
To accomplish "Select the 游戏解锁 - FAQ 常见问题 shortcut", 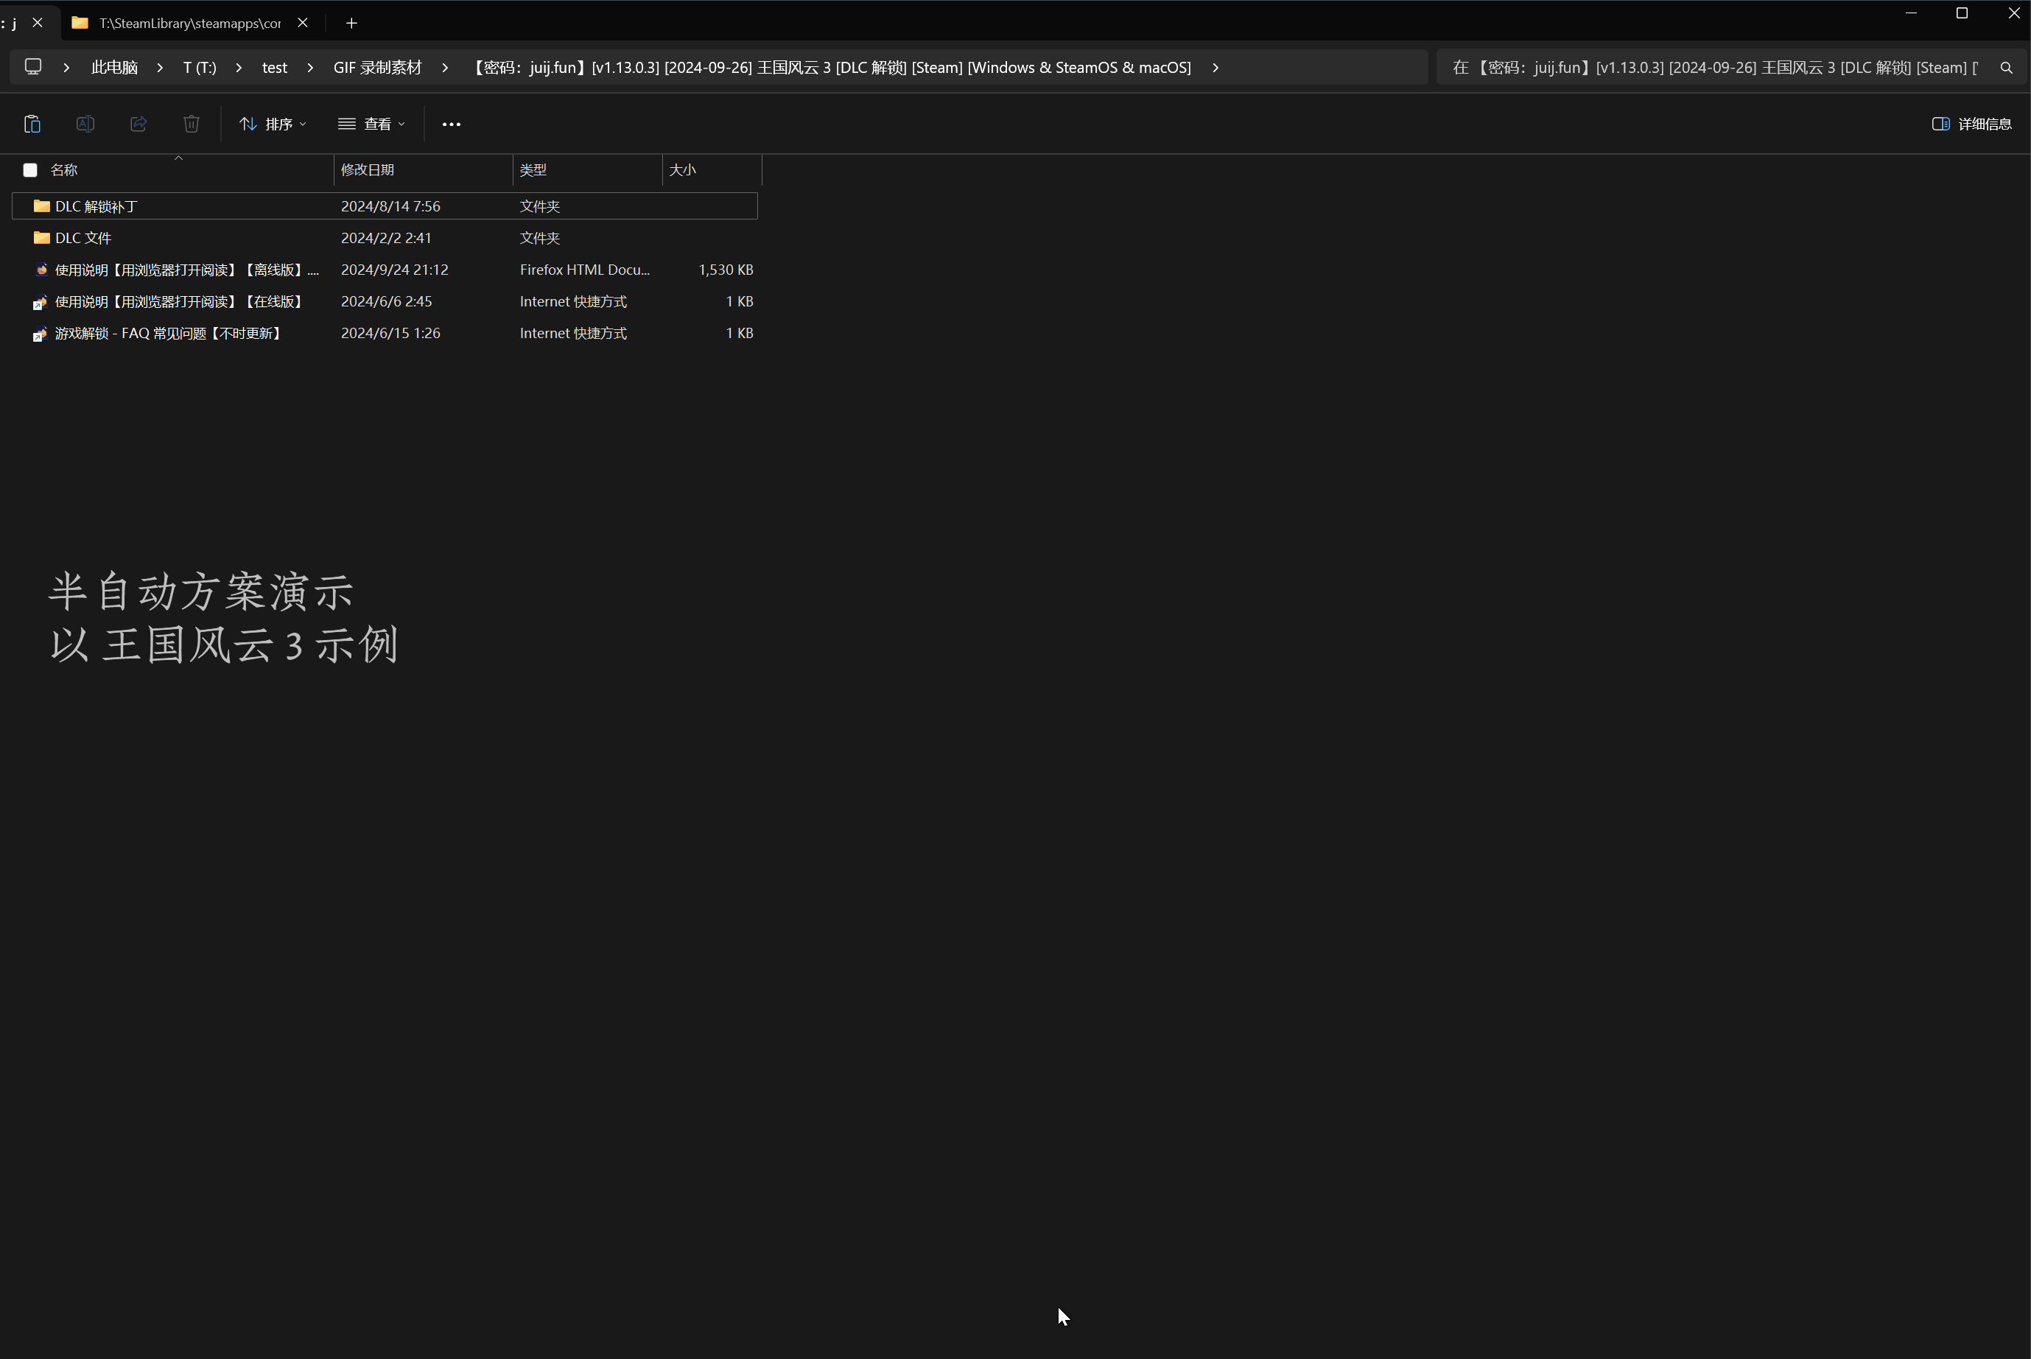I will click(167, 334).
